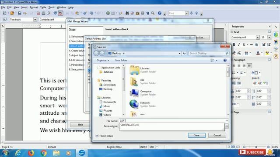This screenshot has width=280, height=157.
Task: Toggle Nonprinting Characters paragraph mark icon
Action: point(148,13)
